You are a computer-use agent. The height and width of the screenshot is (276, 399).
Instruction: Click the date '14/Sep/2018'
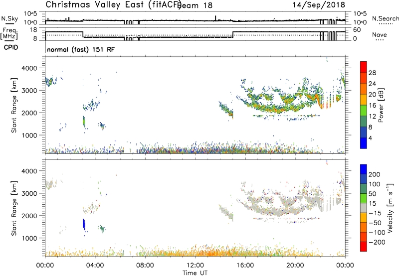click(318, 4)
